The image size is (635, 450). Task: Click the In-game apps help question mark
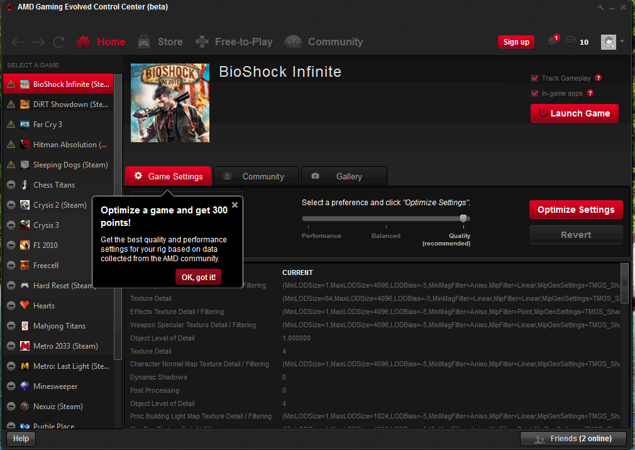tap(590, 93)
